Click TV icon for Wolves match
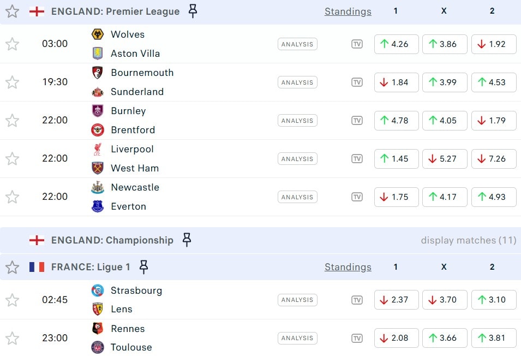This screenshot has width=521, height=356. (357, 44)
